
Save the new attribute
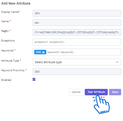click(x=115, y=92)
